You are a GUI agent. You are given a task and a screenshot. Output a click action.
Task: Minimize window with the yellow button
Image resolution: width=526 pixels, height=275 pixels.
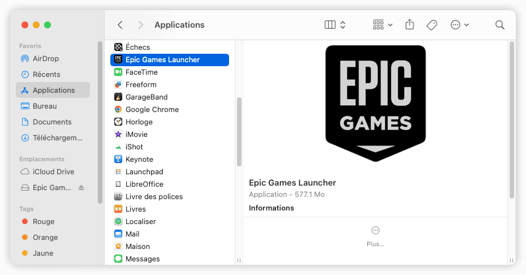click(36, 25)
